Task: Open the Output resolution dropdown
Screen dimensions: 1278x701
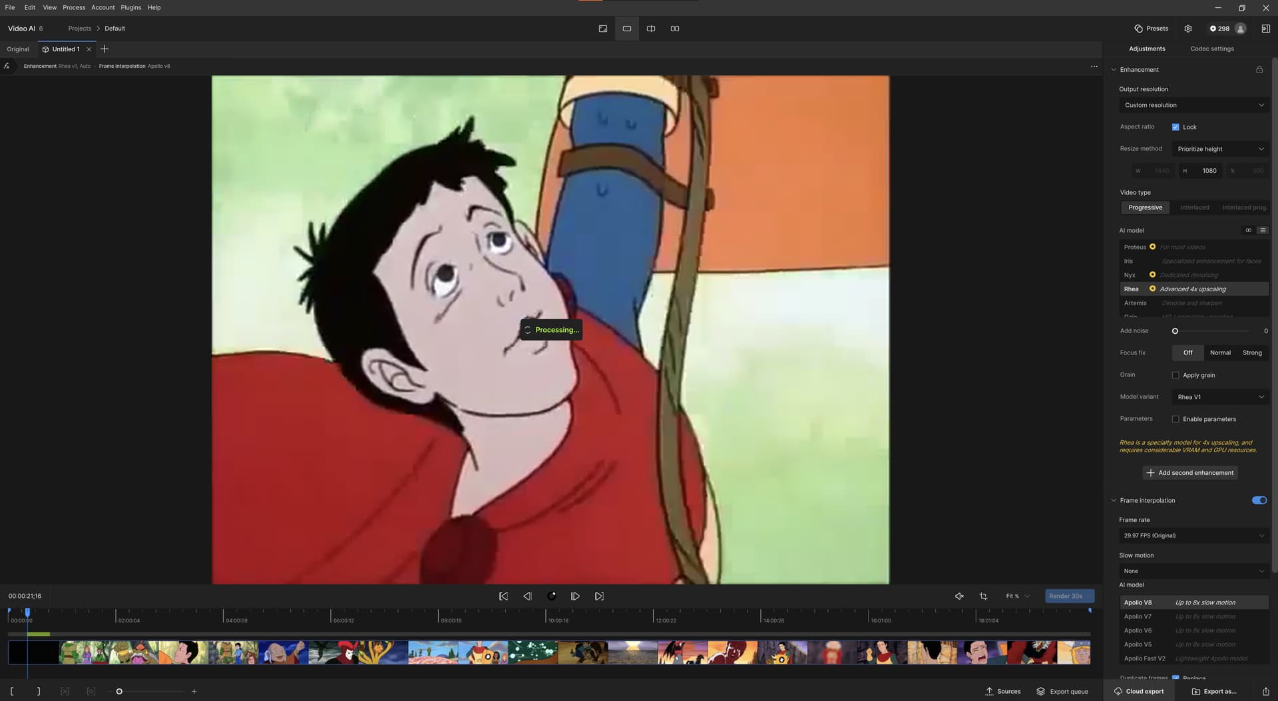Action: click(x=1194, y=105)
